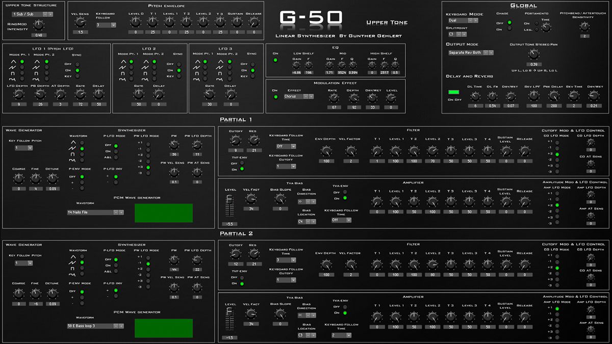Enable Chase On in the Global section
Screen dimensions: 612x344
(x=509, y=28)
